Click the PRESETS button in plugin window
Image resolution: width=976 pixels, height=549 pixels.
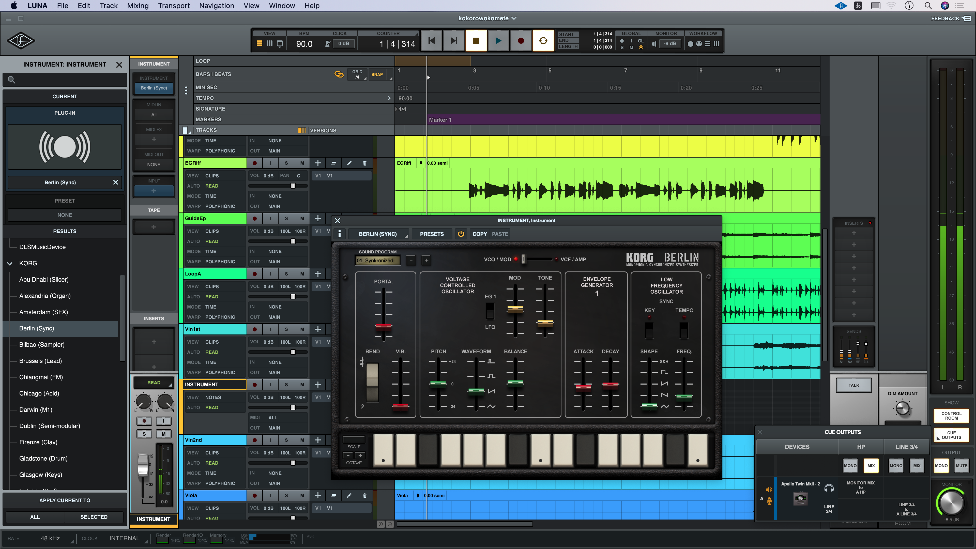(x=432, y=234)
